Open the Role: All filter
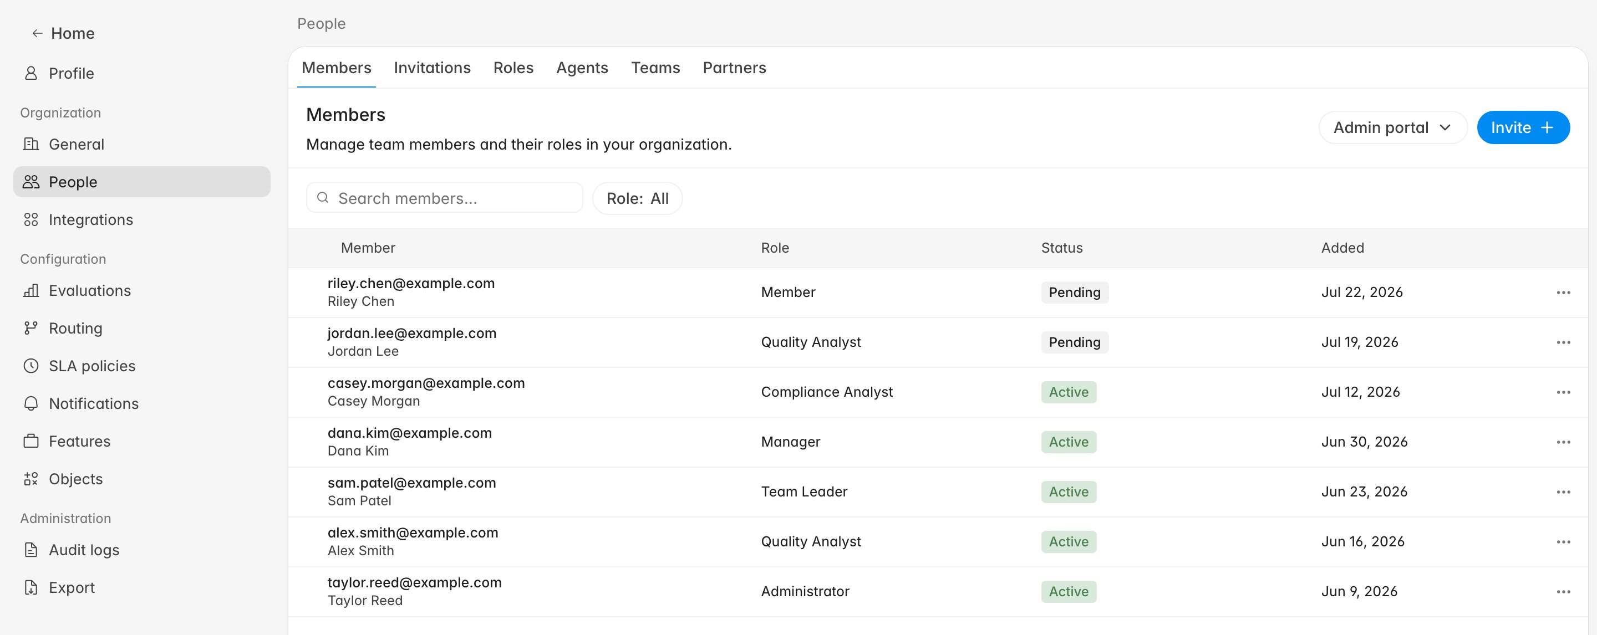The image size is (1597, 635). (637, 198)
